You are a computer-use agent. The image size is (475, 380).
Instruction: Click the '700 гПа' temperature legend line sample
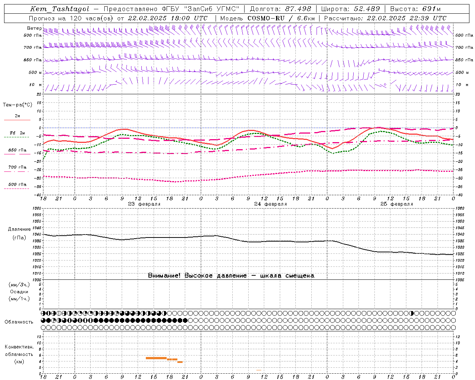click(16, 171)
